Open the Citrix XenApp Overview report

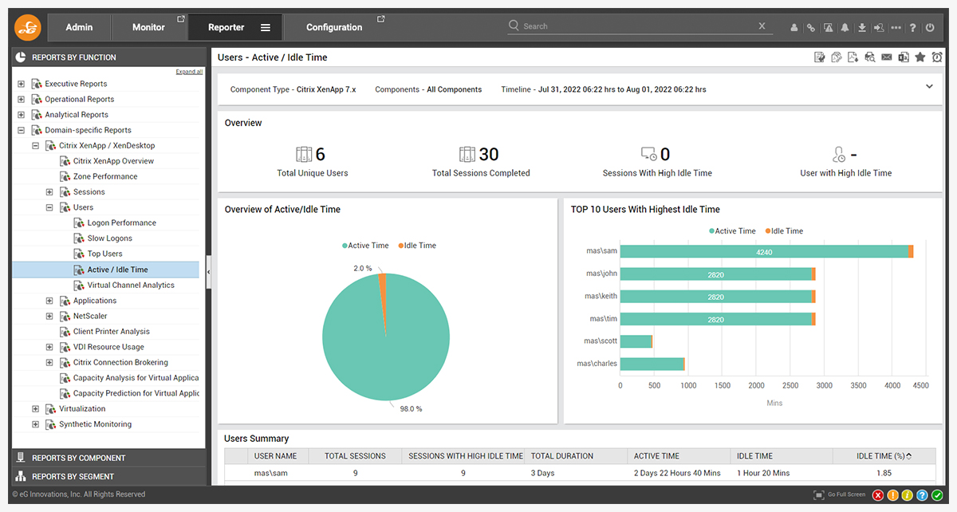(113, 161)
